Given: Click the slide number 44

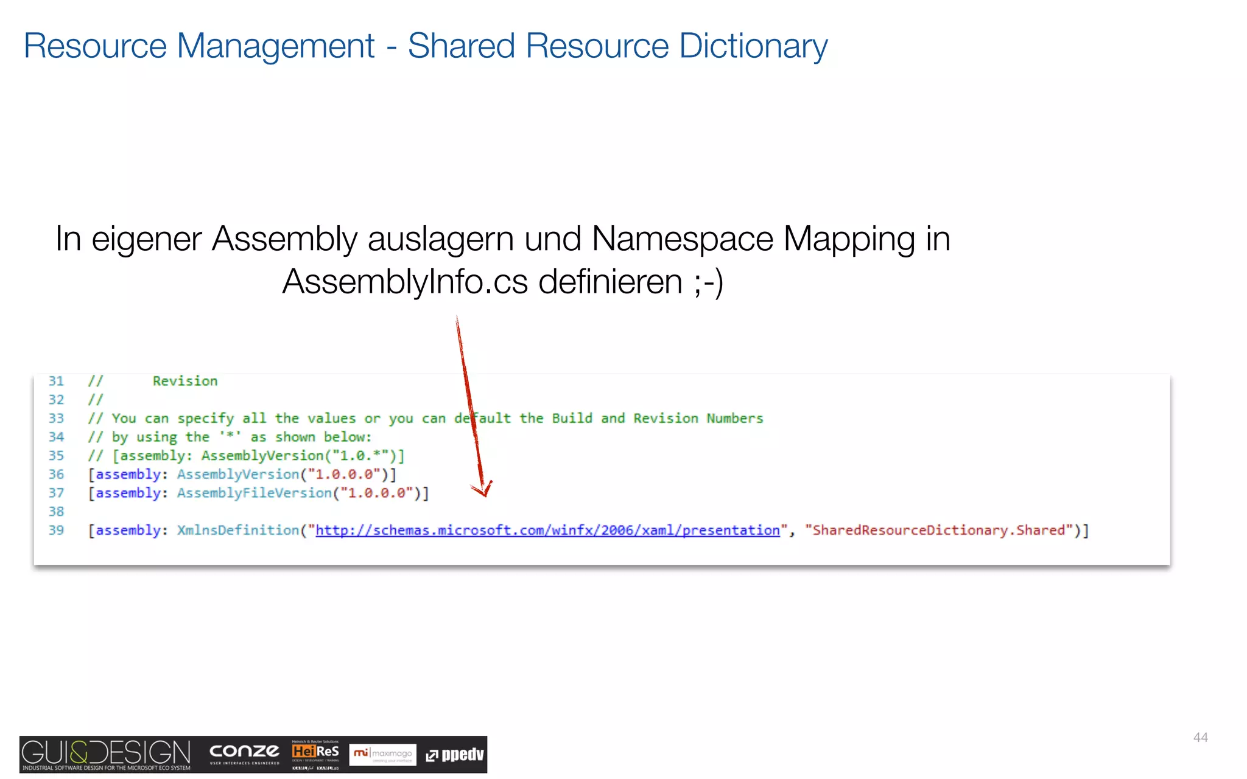Looking at the screenshot, I should click(x=1200, y=738).
